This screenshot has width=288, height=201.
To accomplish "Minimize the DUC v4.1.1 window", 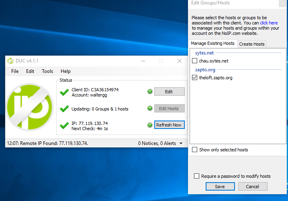I will pyautogui.click(x=143, y=61).
